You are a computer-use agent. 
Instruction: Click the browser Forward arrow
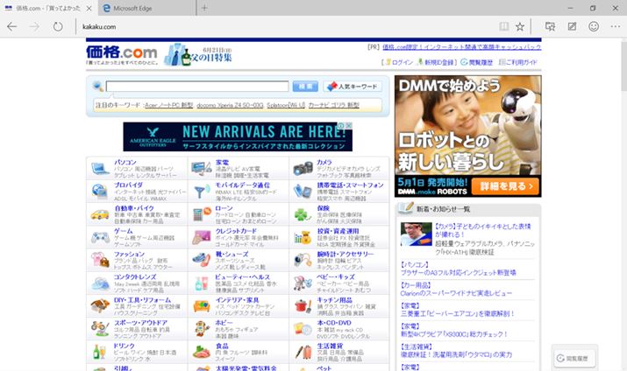(35, 27)
